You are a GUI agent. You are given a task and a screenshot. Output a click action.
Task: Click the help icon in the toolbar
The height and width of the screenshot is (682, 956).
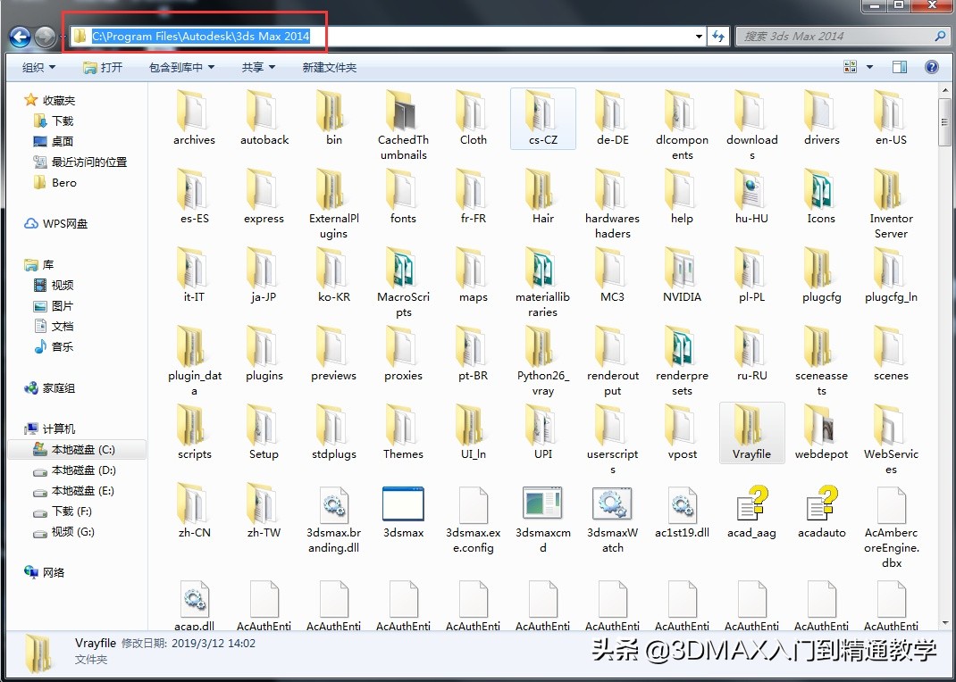931,67
